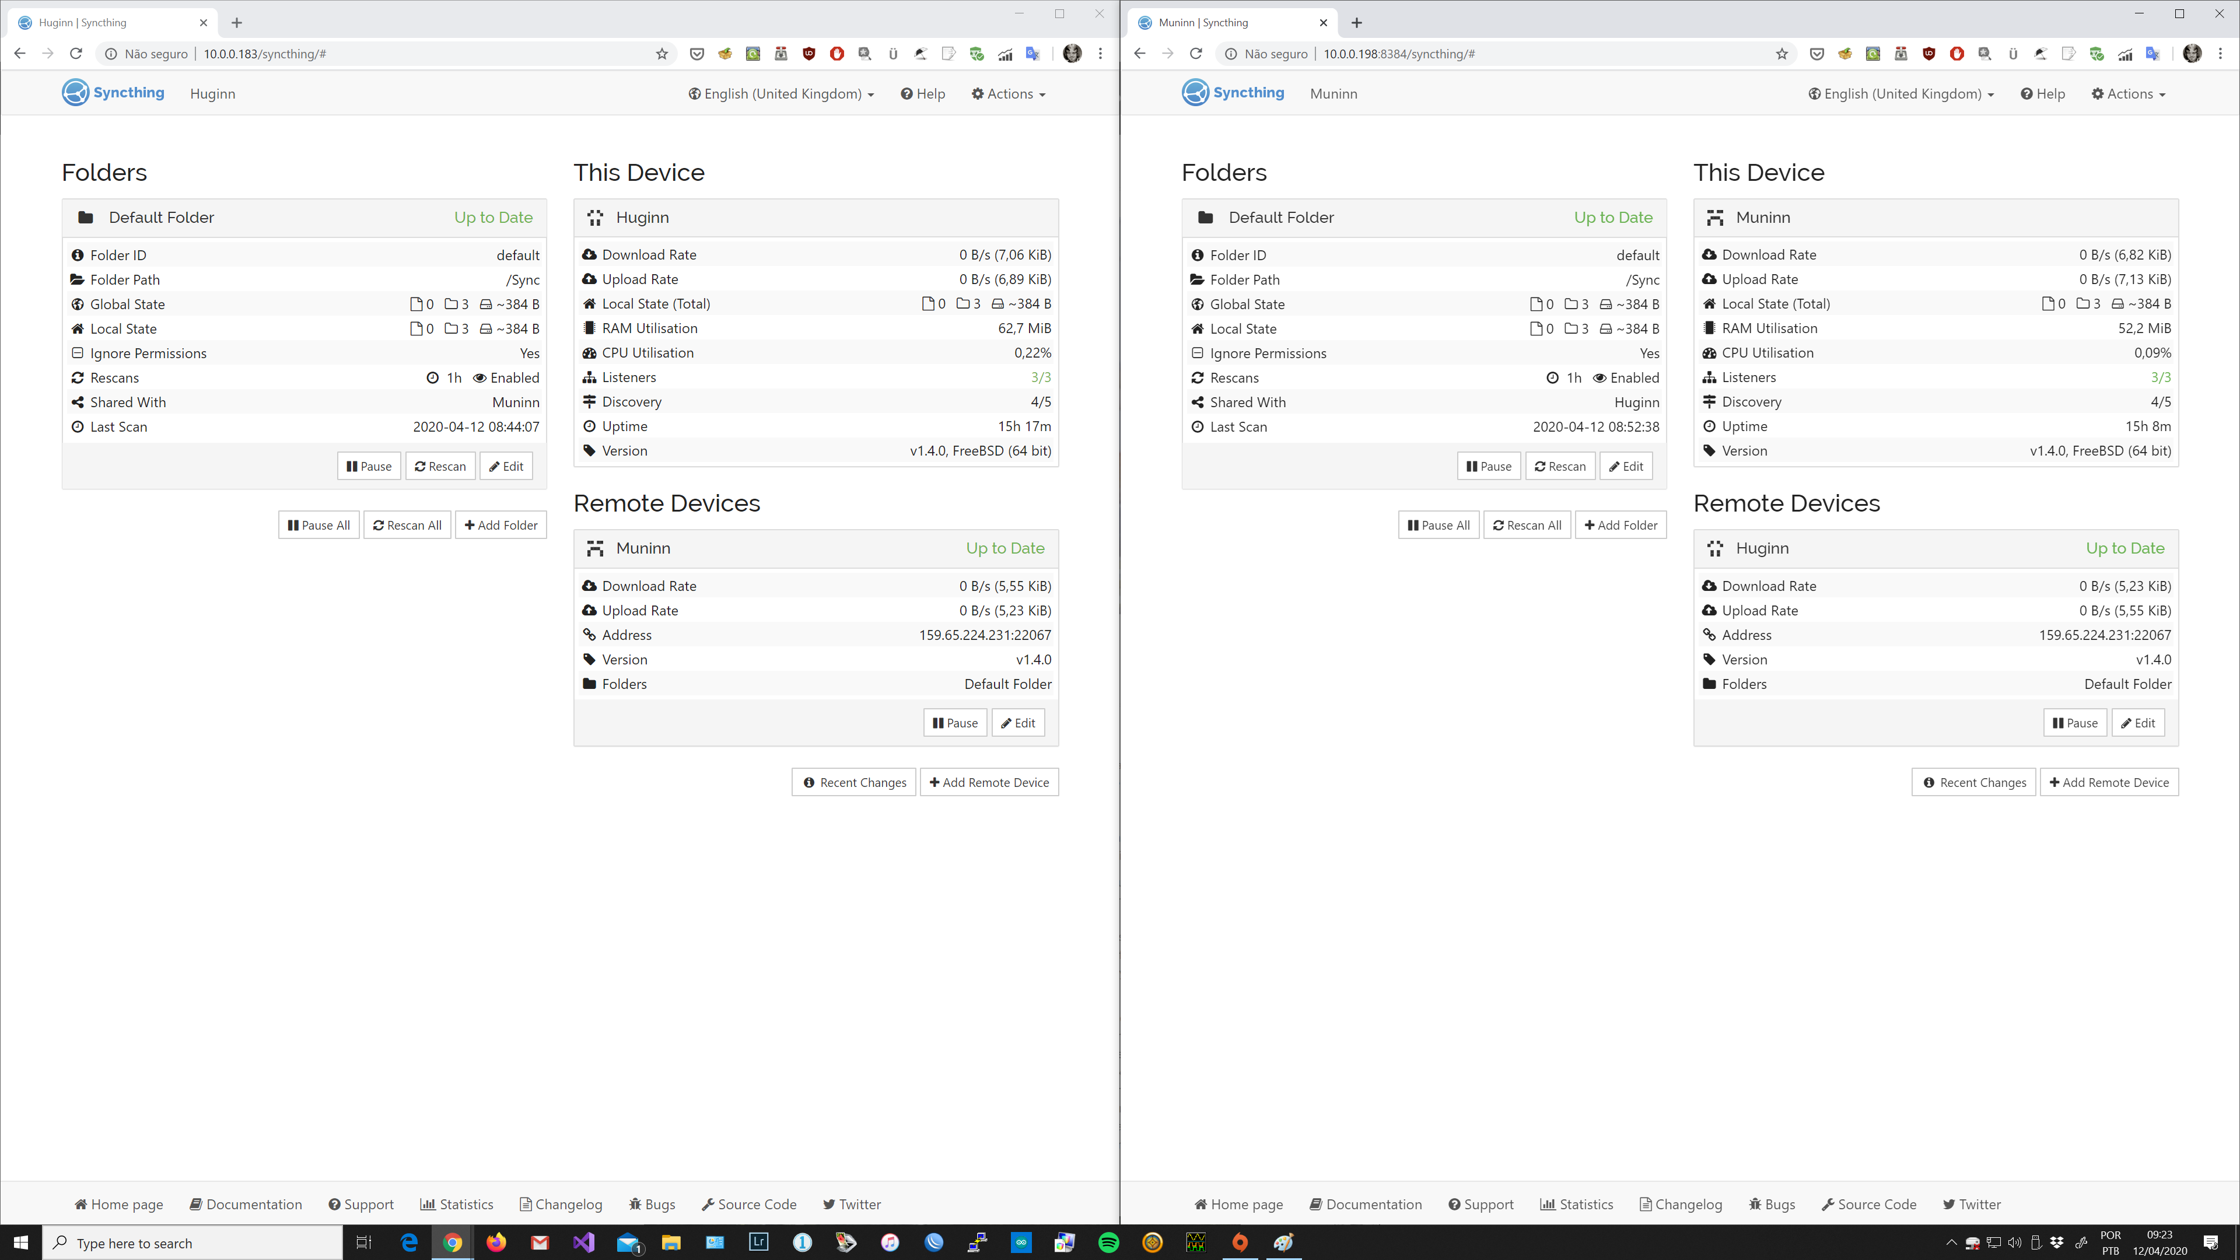Open Chrome menu in Huginn window
Image resolution: width=2240 pixels, height=1260 pixels.
(x=1101, y=54)
